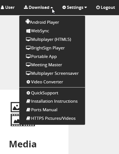Image resolution: width=119 pixels, height=154 pixels.
Task: Click the Windows logo beside WebSync
Action: 28,31
